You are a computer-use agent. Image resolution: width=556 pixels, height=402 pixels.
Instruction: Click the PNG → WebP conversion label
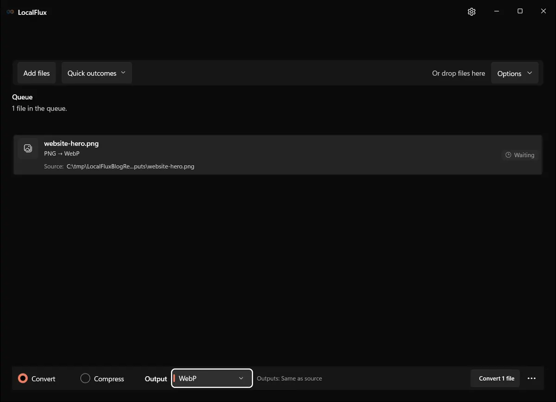point(62,154)
